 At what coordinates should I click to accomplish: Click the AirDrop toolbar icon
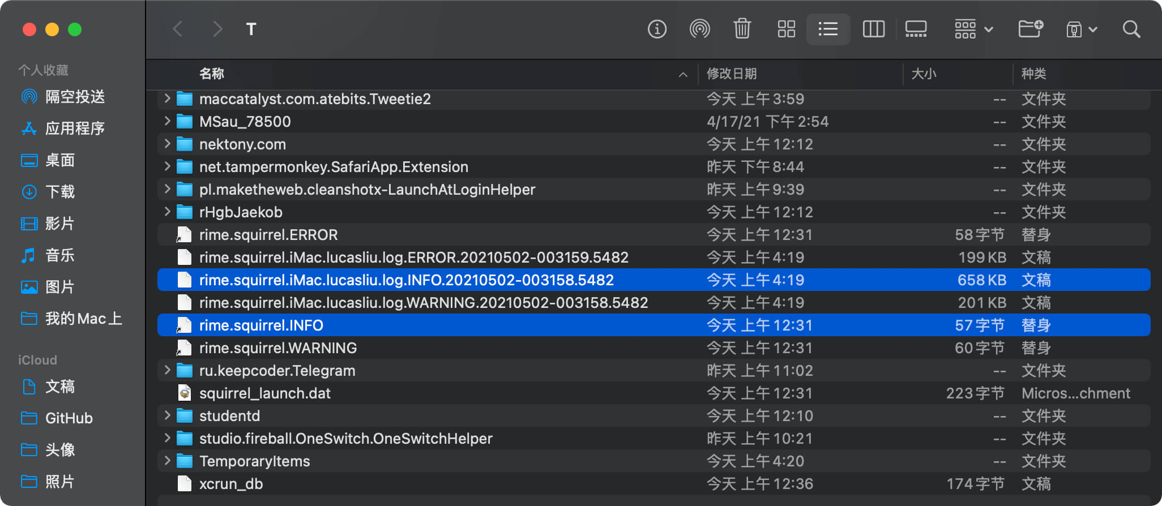(699, 29)
